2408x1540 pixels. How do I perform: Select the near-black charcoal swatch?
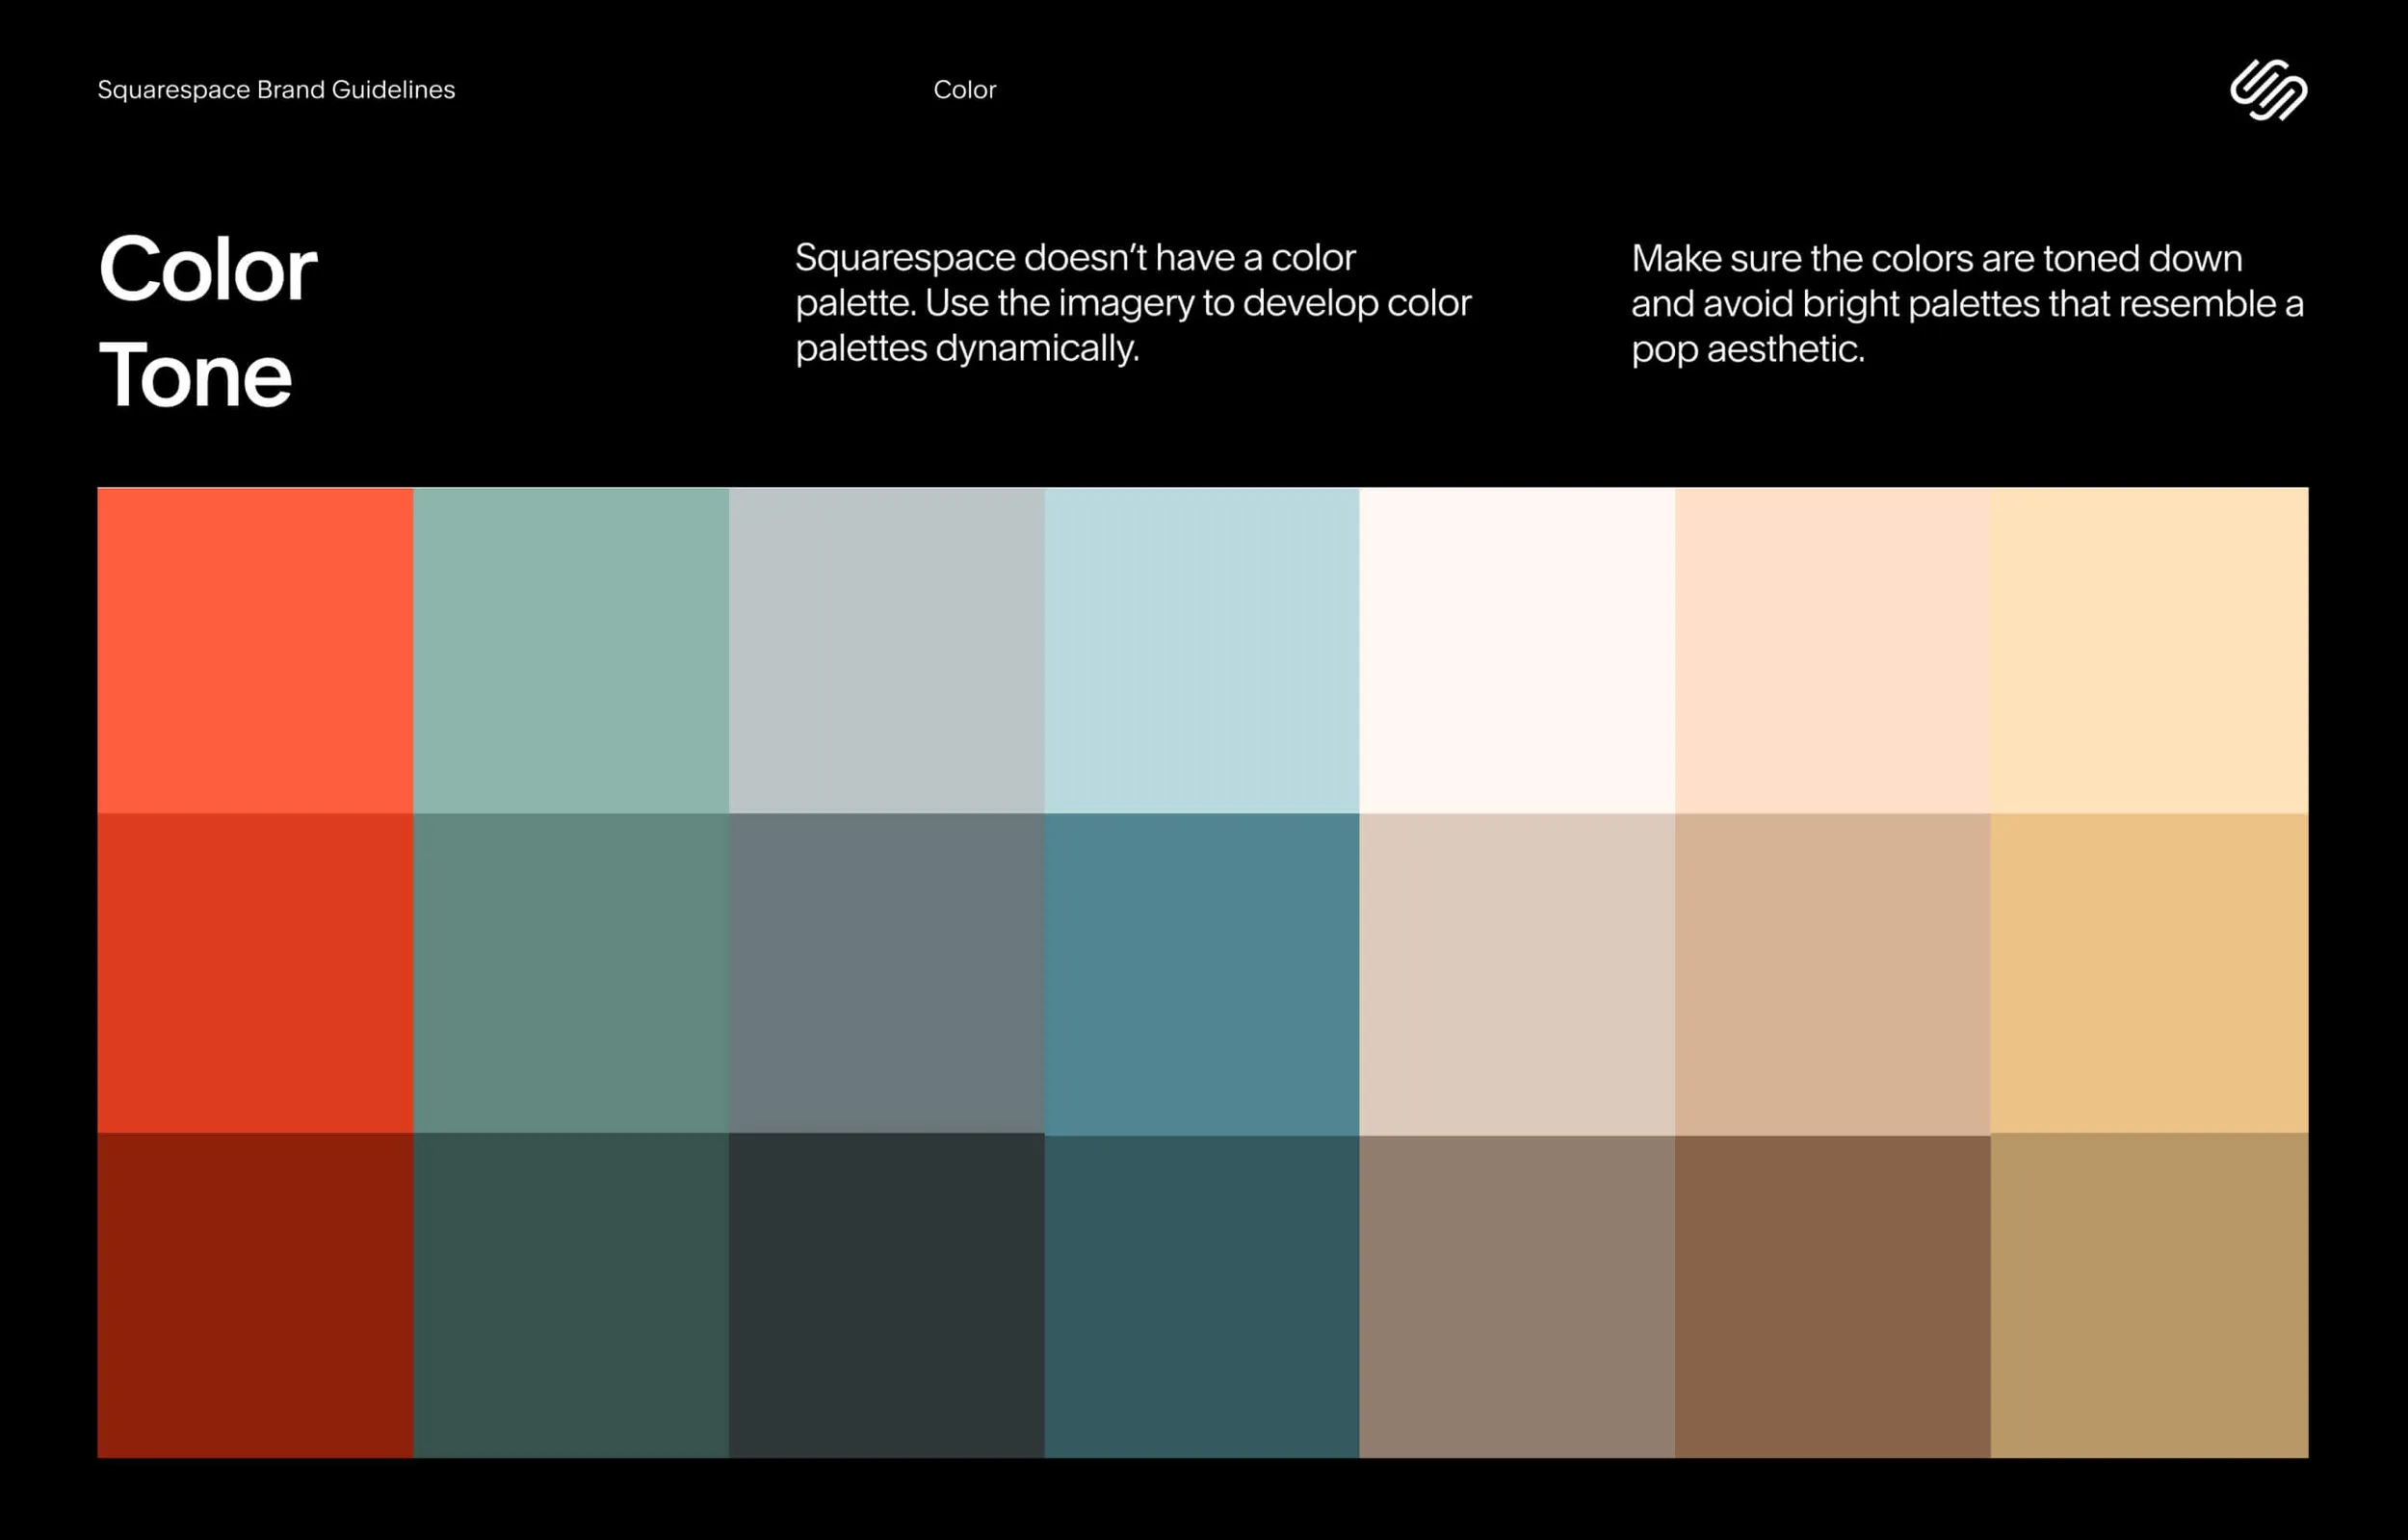(x=886, y=1295)
